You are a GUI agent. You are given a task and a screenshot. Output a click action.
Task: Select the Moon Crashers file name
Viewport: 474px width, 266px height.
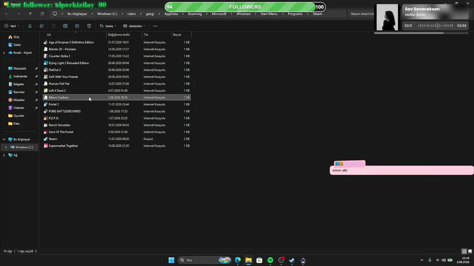(59, 98)
